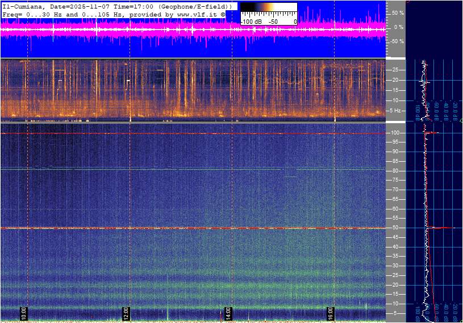
Task: Click the -100 dB scale label
Action: pyautogui.click(x=251, y=21)
